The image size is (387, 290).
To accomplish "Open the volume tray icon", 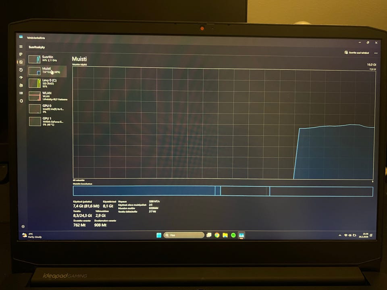I will pyautogui.click(x=350, y=236).
